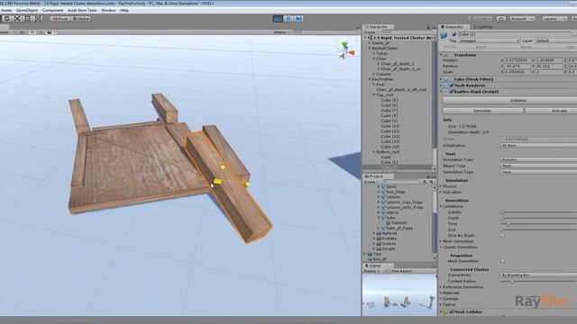Click the yellow center handle on selected beam
The width and height of the screenshot is (577, 324).
click(x=217, y=182)
